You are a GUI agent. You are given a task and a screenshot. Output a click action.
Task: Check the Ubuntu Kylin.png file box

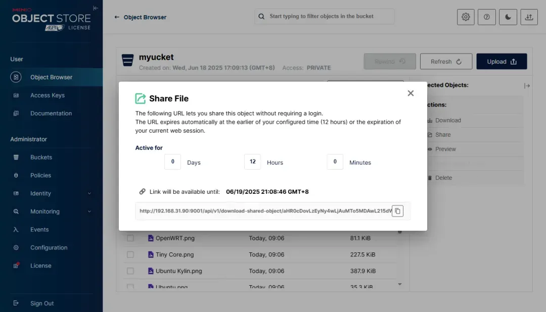pyautogui.click(x=130, y=271)
